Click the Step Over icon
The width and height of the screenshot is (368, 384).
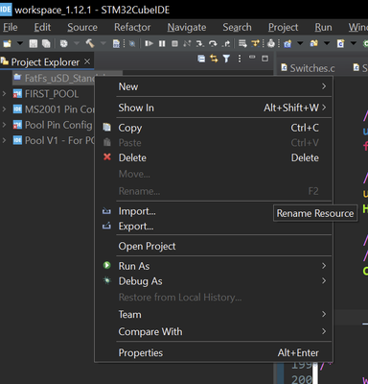213,43
